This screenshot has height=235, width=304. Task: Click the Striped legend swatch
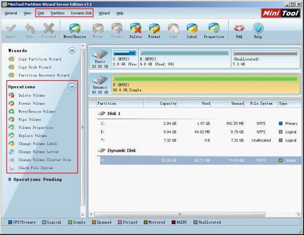click(x=120, y=222)
